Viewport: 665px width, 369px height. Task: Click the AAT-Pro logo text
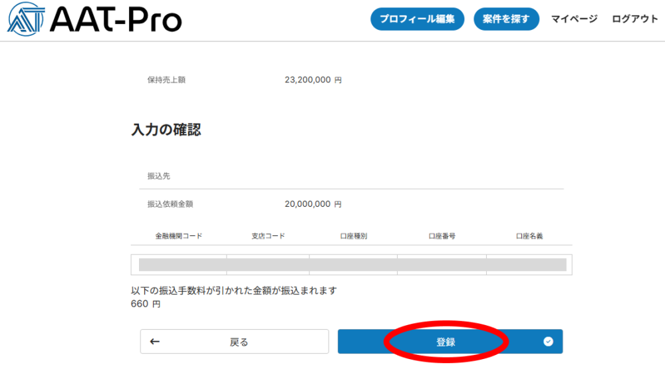(116, 20)
